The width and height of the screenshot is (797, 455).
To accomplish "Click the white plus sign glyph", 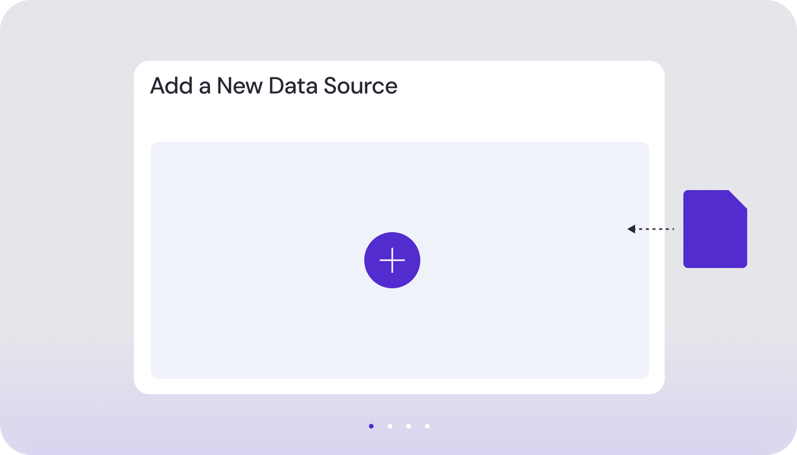I will click(392, 260).
